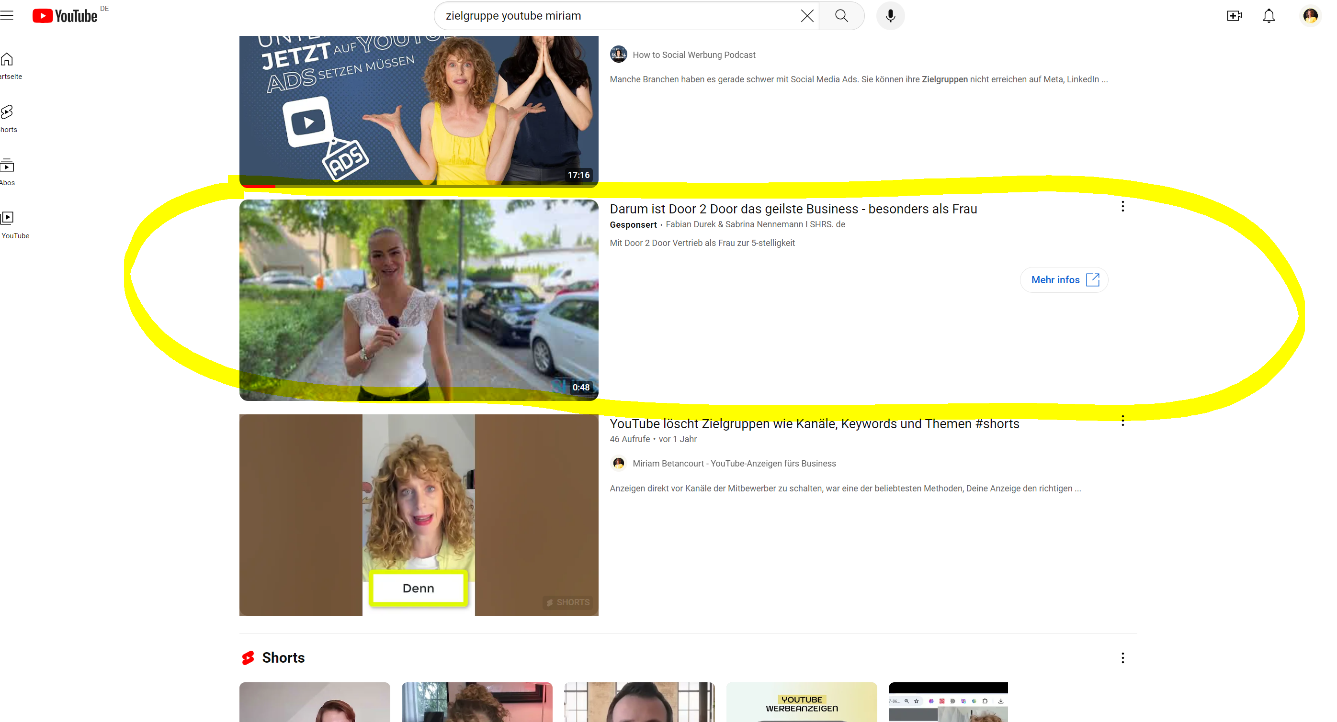Open options for Door 2 Door ad

pos(1122,206)
